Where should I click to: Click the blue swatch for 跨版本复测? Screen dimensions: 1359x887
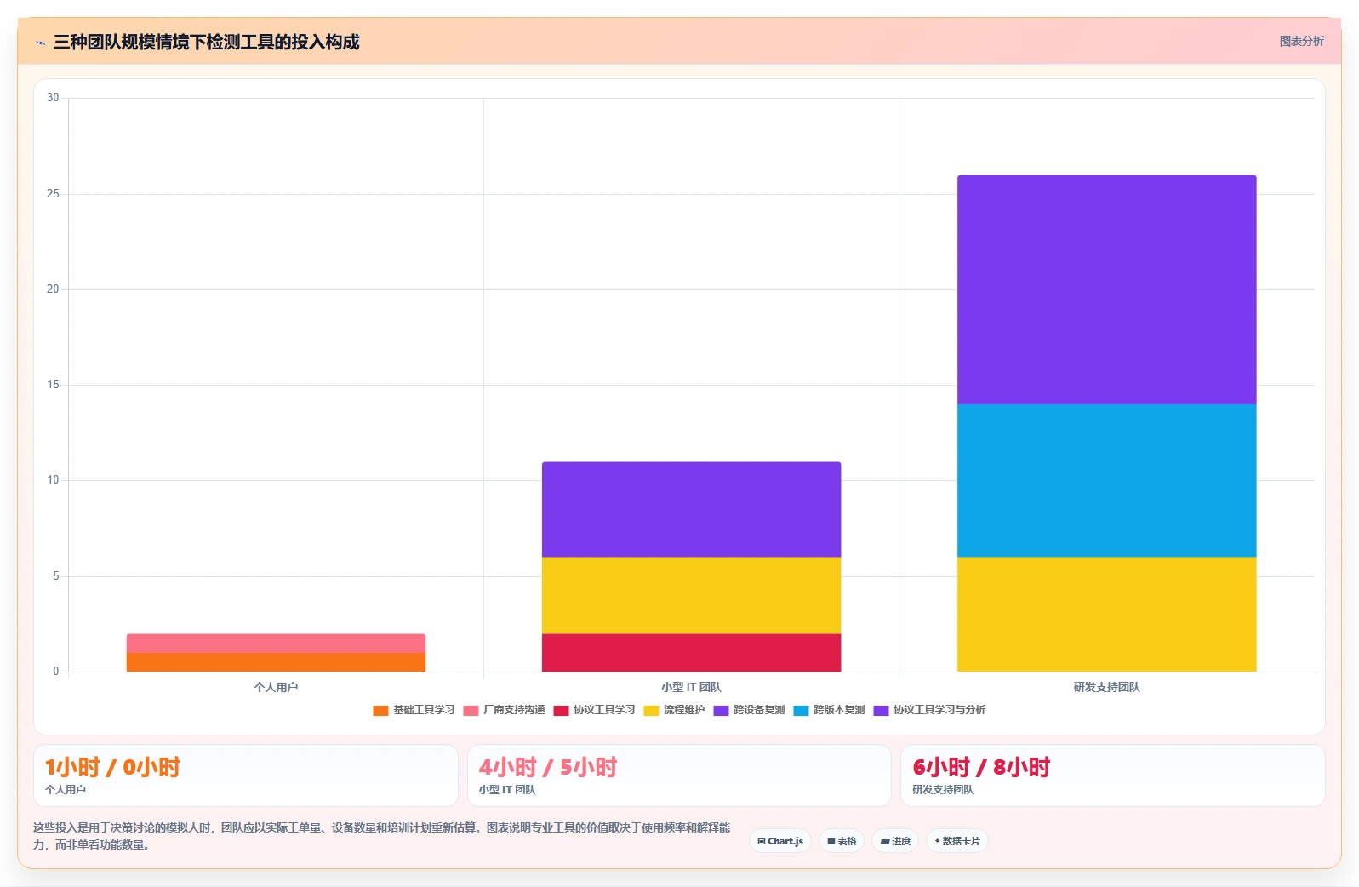pyautogui.click(x=801, y=711)
